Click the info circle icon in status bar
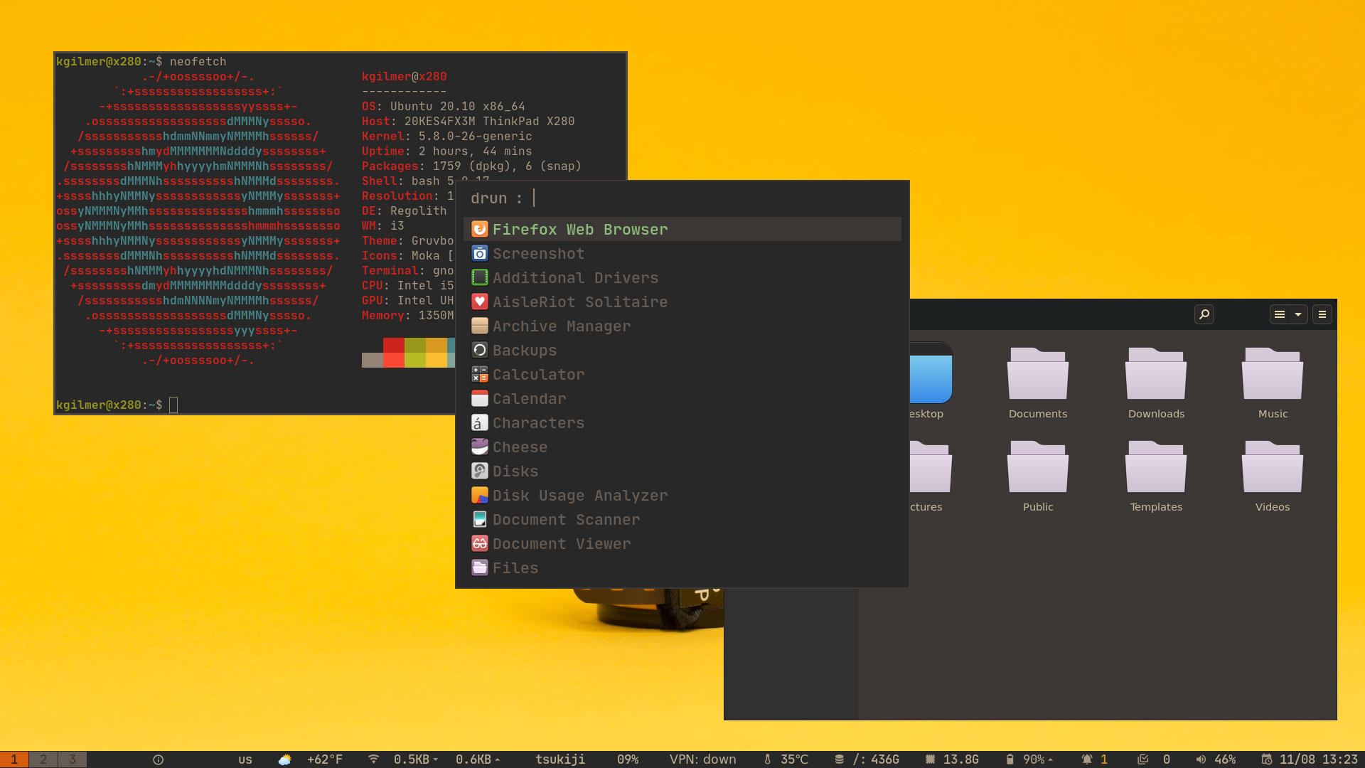 [x=159, y=759]
